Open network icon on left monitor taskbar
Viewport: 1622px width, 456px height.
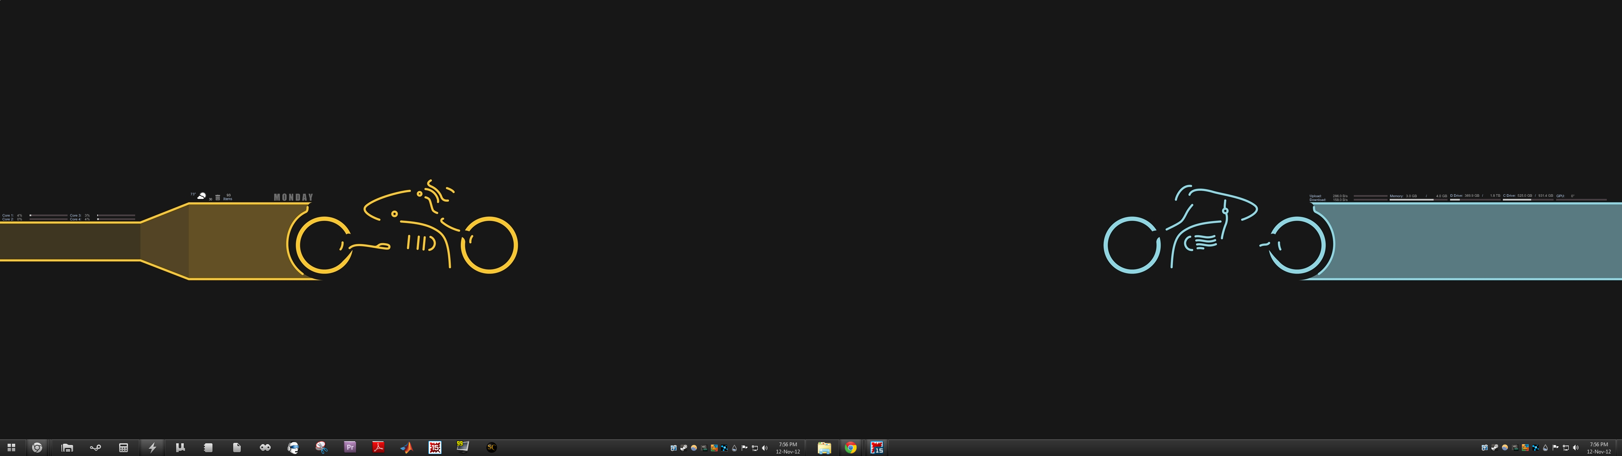(x=755, y=448)
